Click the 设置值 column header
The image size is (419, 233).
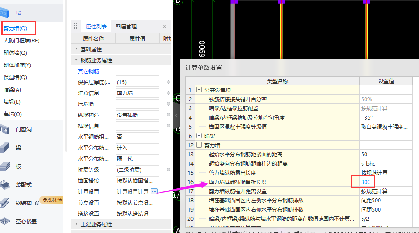click(x=386, y=81)
